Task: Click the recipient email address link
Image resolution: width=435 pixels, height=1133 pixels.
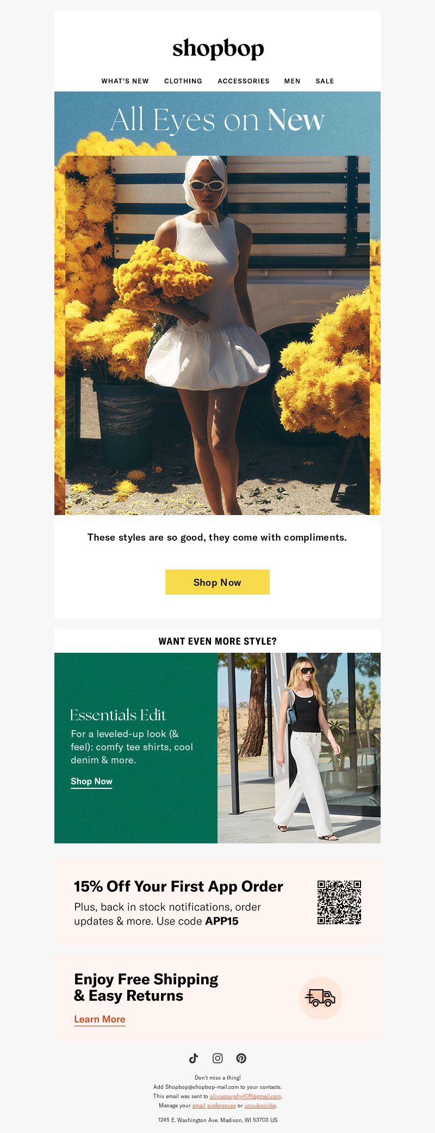Action: [x=245, y=1096]
